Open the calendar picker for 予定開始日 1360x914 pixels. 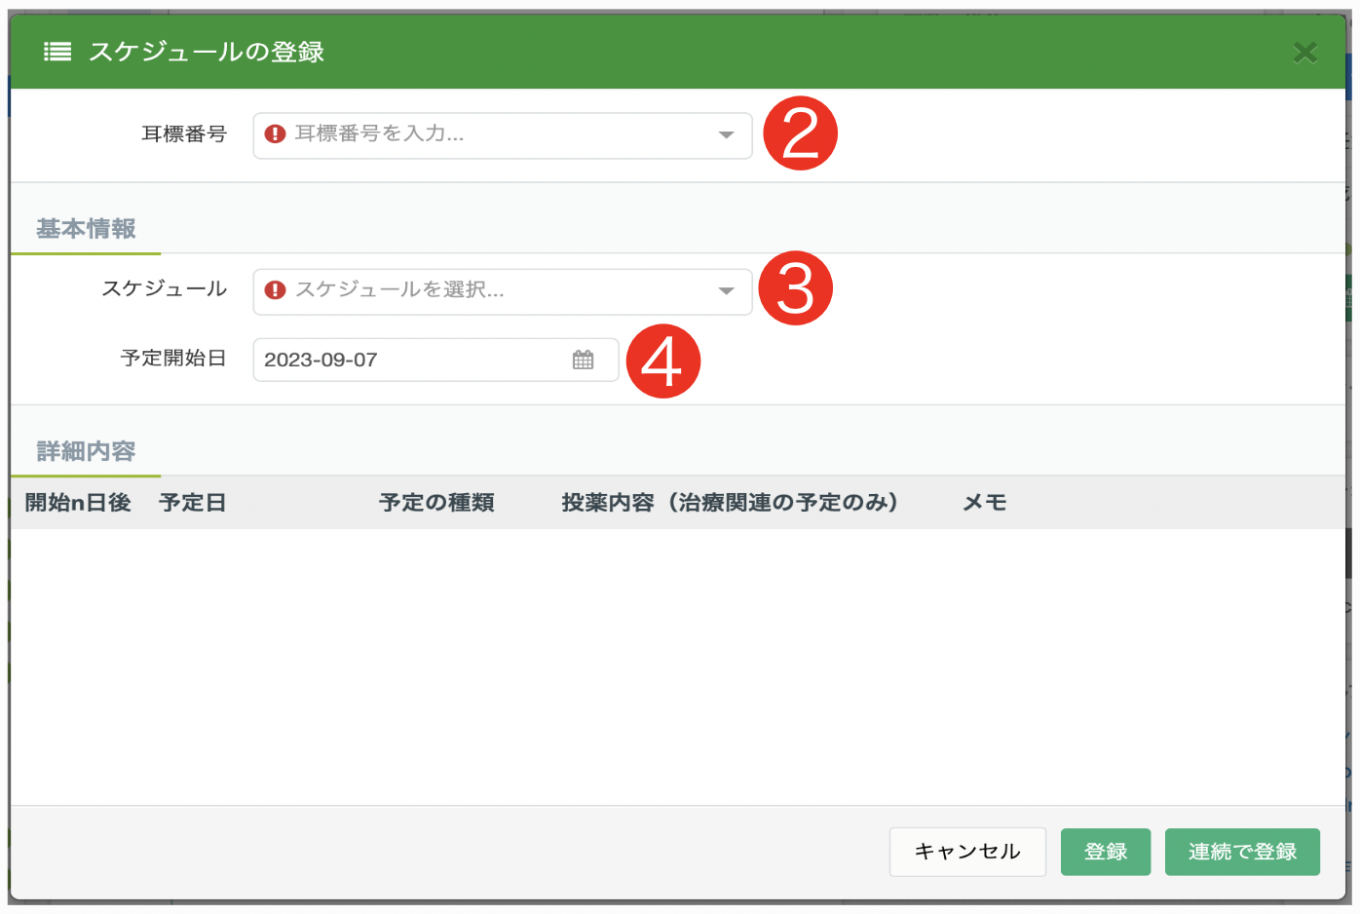(583, 360)
